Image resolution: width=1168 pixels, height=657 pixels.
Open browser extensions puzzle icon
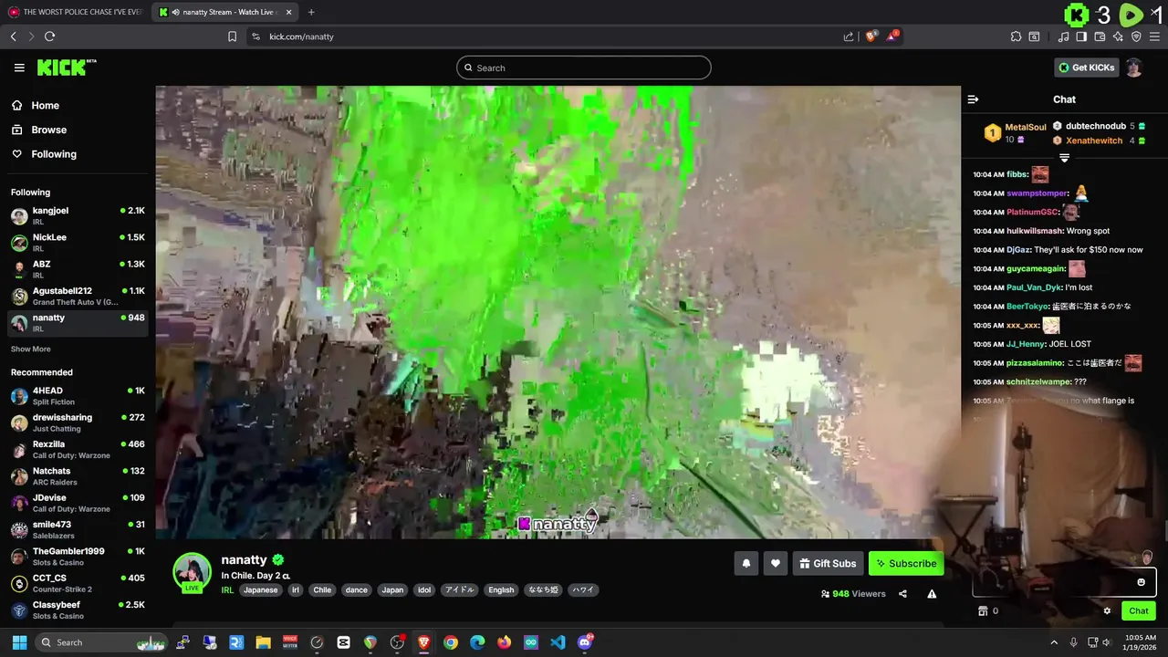[x=1016, y=36]
